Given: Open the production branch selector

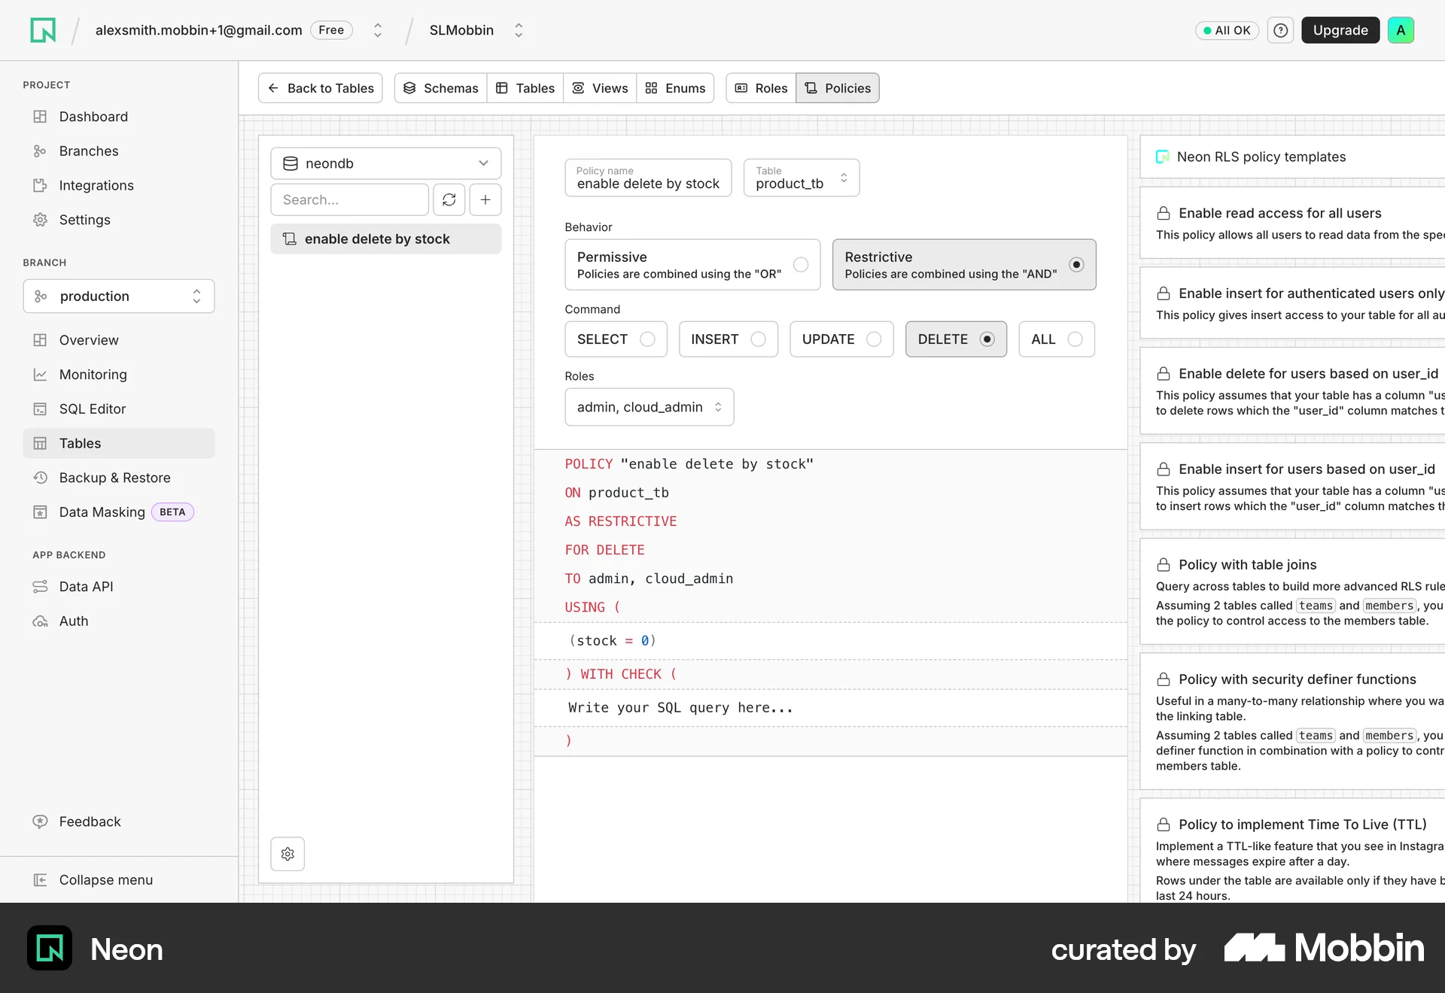Looking at the screenshot, I should click(119, 296).
